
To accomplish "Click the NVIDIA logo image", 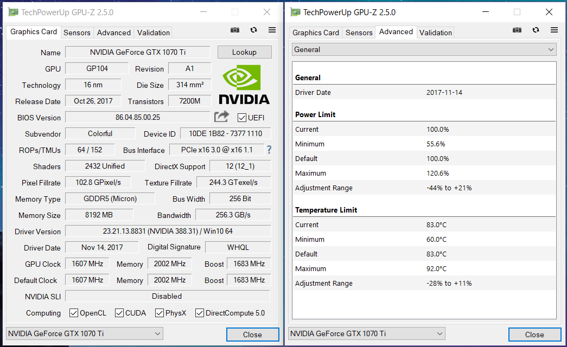I will [x=244, y=85].
